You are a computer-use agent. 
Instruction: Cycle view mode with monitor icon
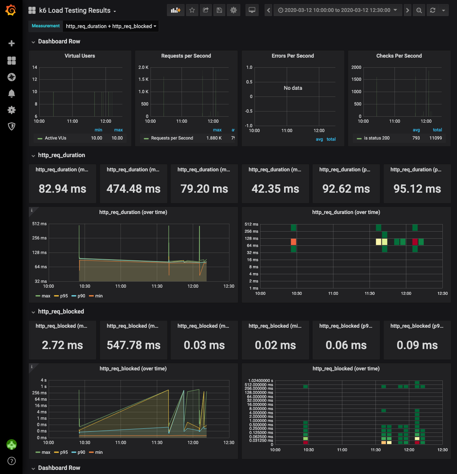252,10
